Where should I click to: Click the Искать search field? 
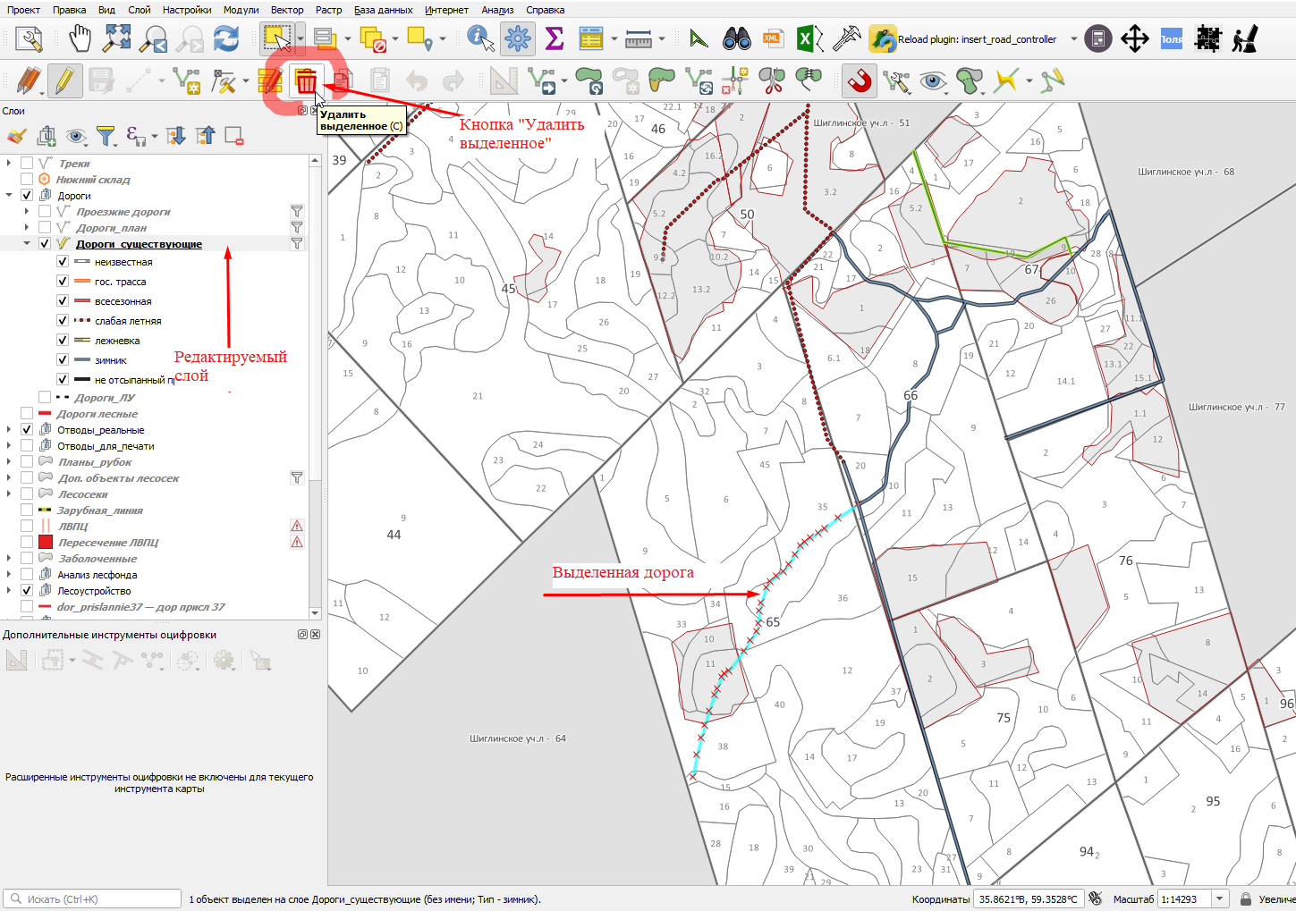(x=93, y=898)
